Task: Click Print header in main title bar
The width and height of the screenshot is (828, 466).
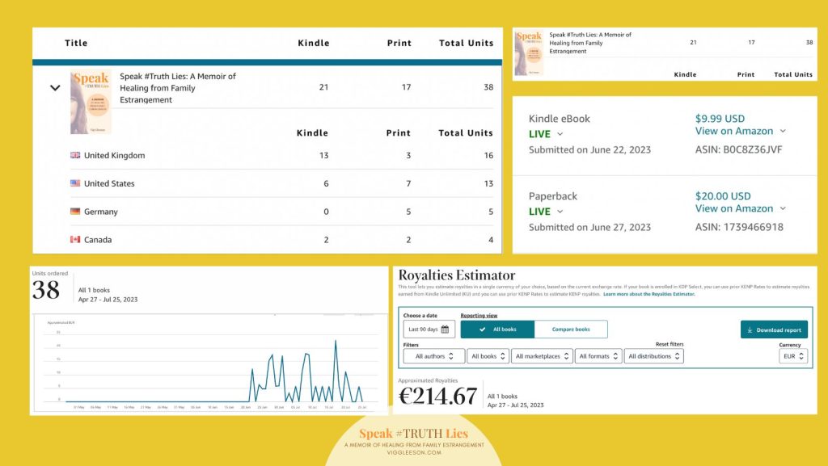Action: [399, 44]
